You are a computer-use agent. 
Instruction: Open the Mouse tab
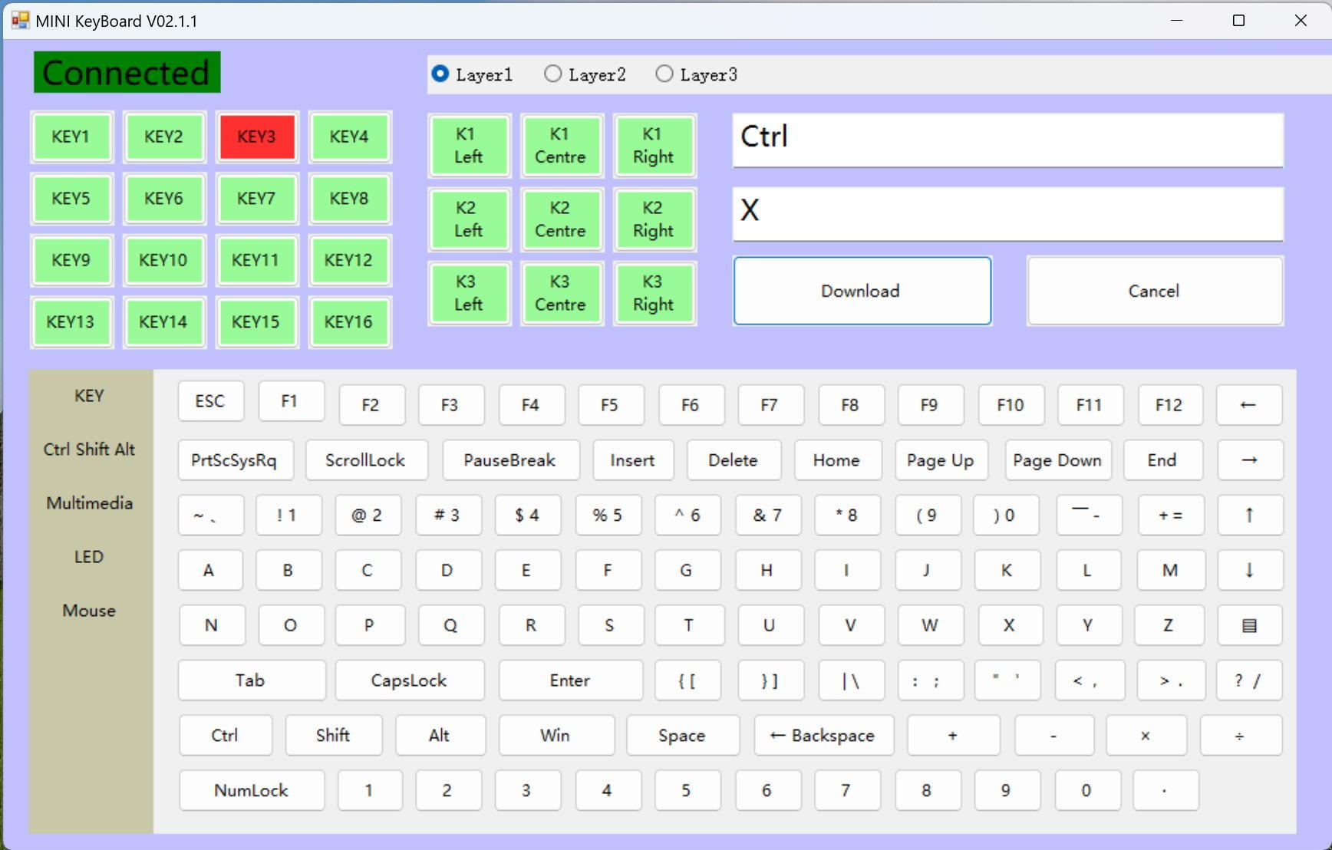tap(89, 611)
